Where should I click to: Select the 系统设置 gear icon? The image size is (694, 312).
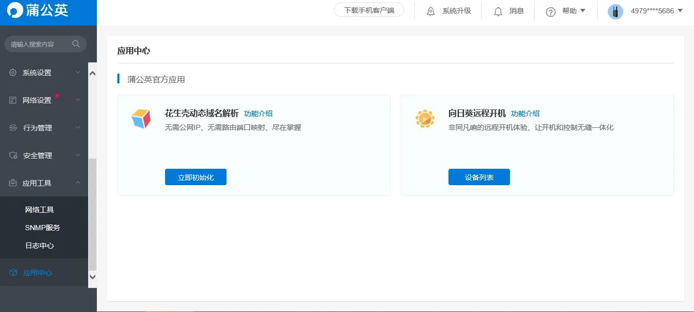point(12,72)
